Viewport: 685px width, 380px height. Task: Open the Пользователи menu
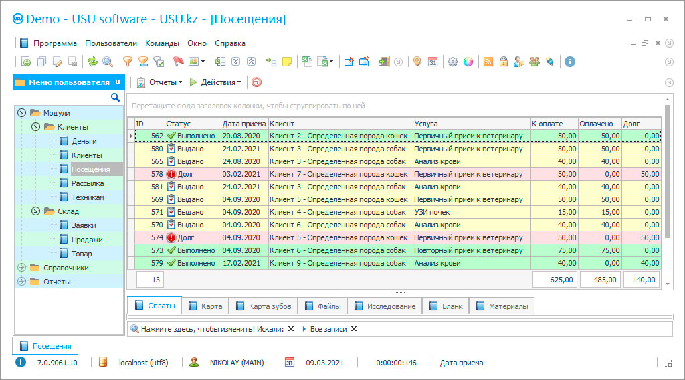(111, 43)
